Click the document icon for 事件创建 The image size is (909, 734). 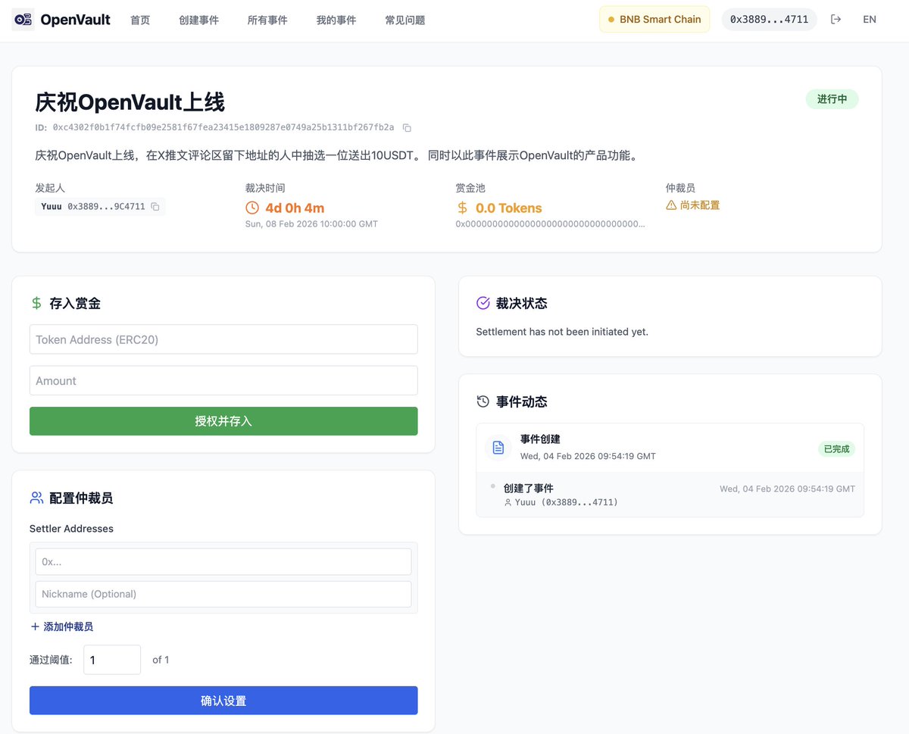(x=498, y=448)
